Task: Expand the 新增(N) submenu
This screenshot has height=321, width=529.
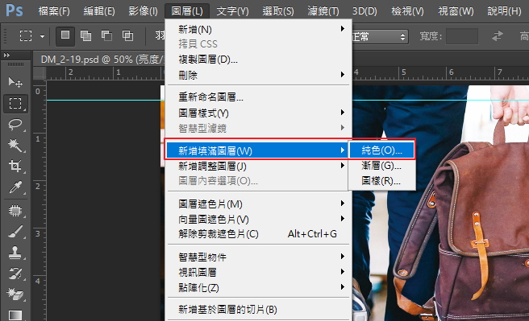Action: point(258,29)
